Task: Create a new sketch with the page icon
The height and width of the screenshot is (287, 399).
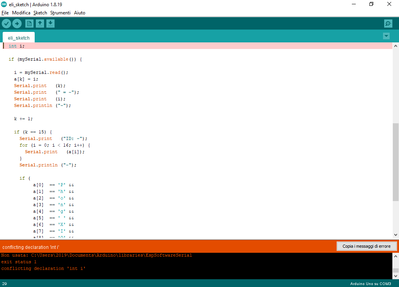Action: click(29, 24)
